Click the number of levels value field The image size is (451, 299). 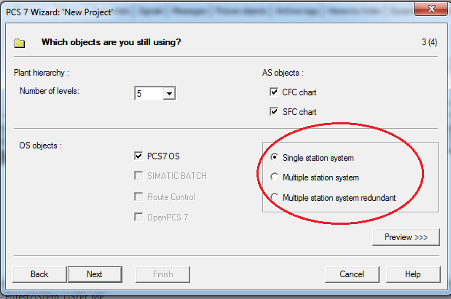[149, 94]
